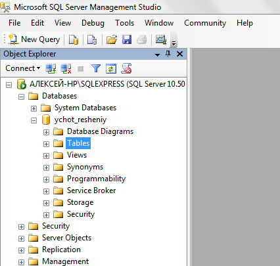Open Object Explorer window position dropdown arrow
This screenshot has height=266, width=280.
tap(157, 55)
